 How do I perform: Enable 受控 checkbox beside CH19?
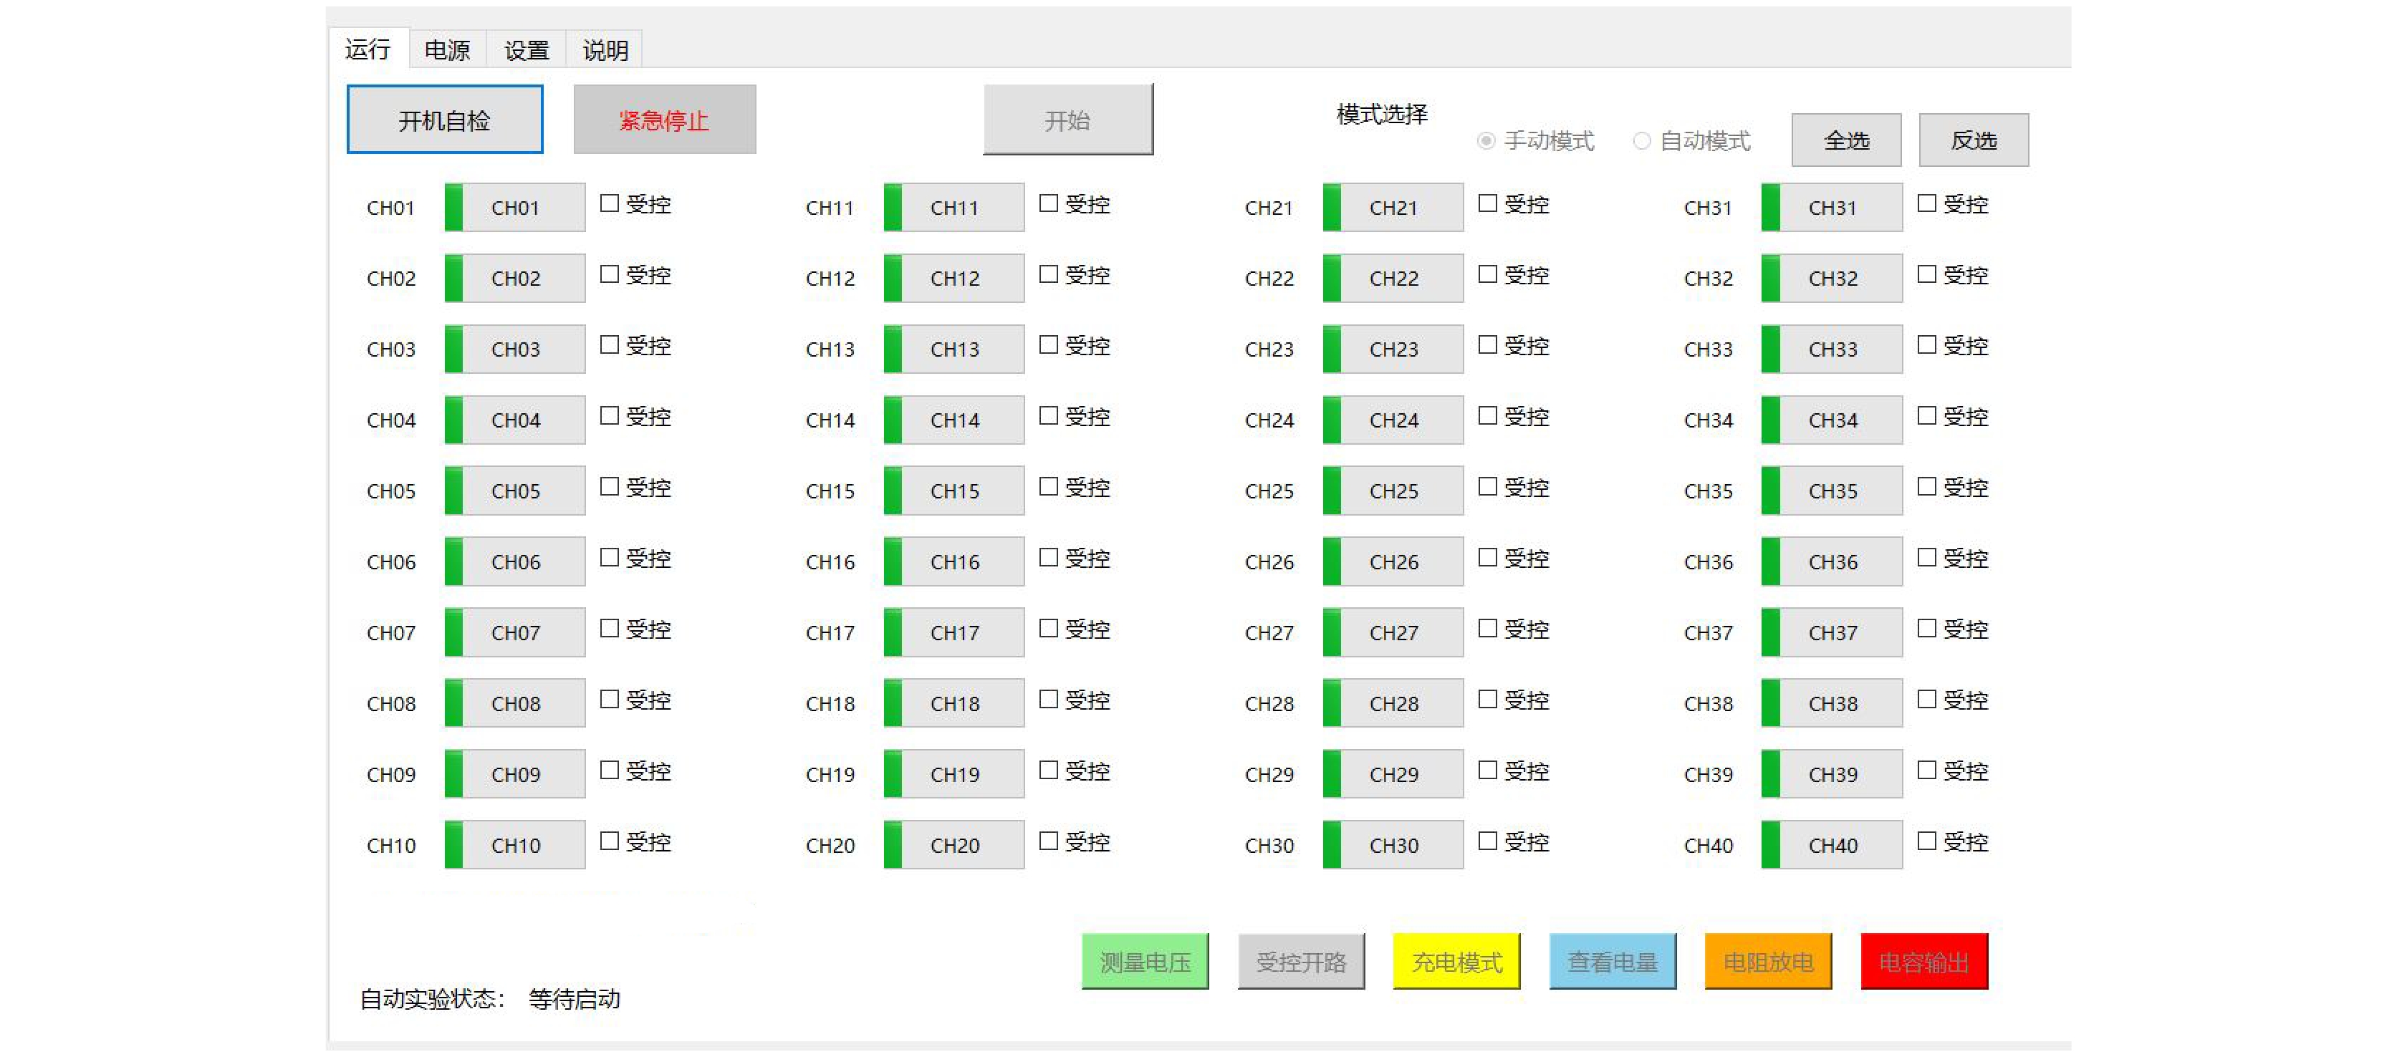pos(1049,771)
